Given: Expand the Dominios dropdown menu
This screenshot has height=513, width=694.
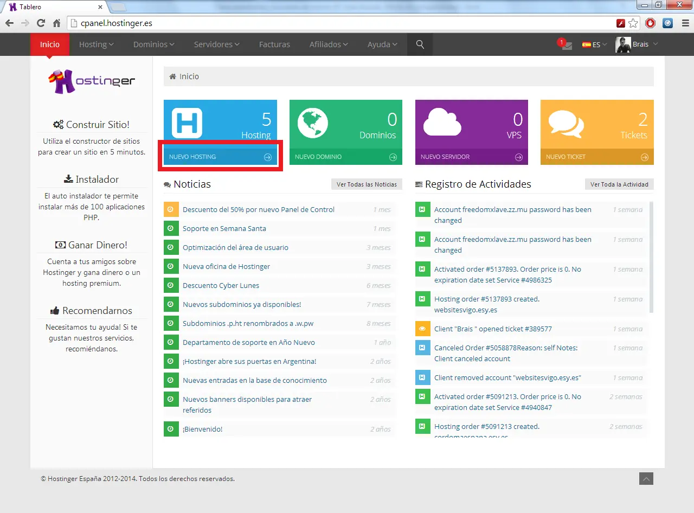Looking at the screenshot, I should point(154,44).
